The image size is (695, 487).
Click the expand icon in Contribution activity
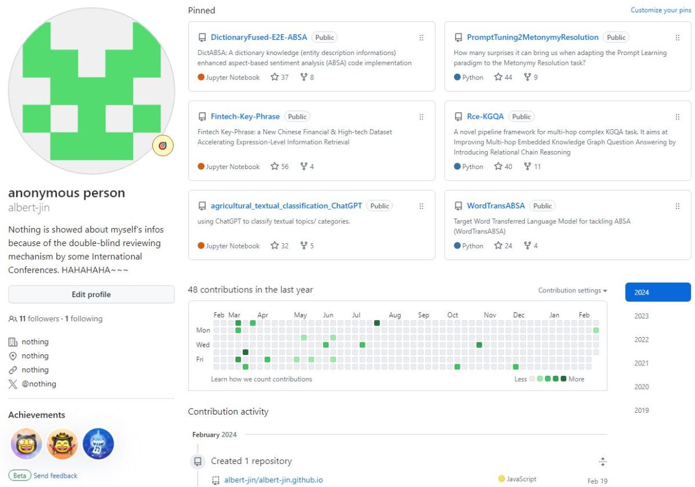(x=602, y=462)
